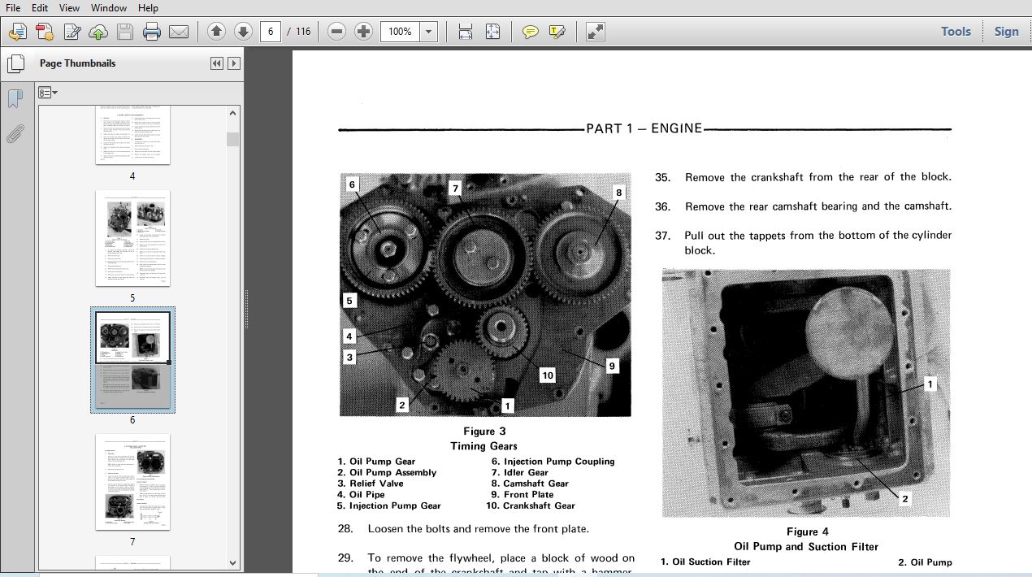Click '9. Front Plate' legend entry

tap(523, 495)
